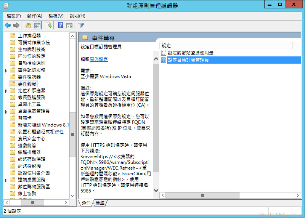Click the tree pane vertical scroll thumb
Screen dimensions: 305x218
click(x=72, y=135)
